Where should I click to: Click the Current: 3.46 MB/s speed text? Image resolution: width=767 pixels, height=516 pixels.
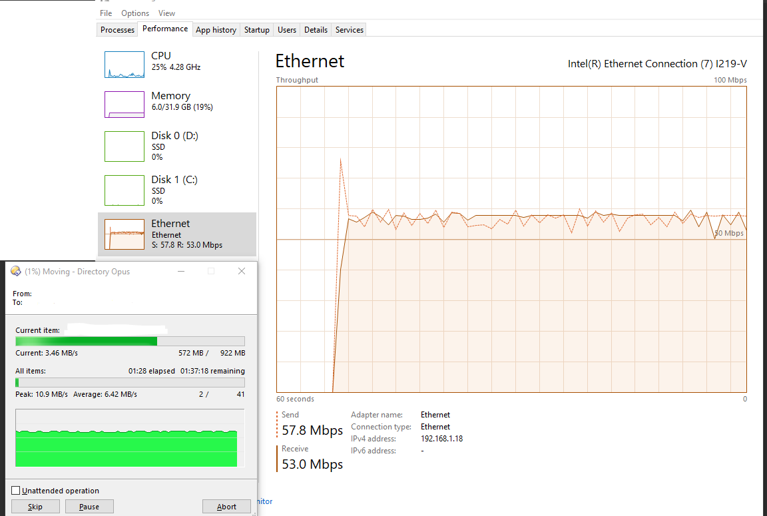point(47,353)
